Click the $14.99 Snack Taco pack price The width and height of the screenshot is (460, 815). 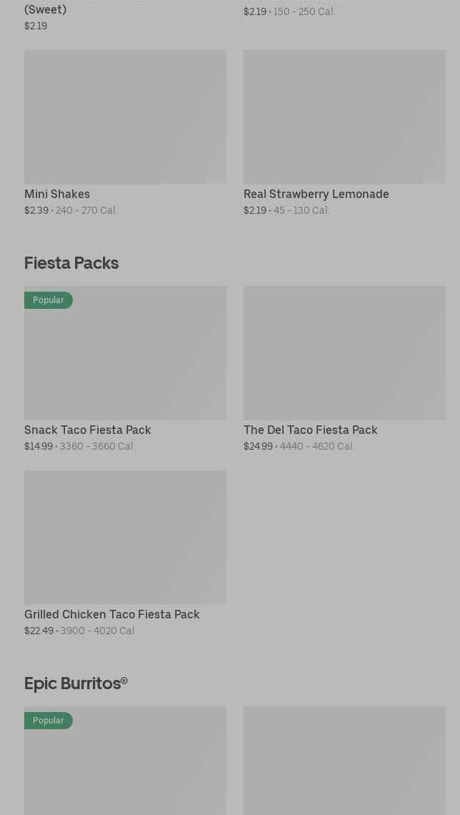coord(39,446)
